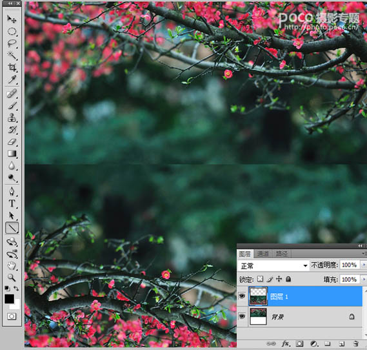Viewport: 367px width, 350px height.
Task: Click the 不透明度 opacity value field
Action: pyautogui.click(x=350, y=265)
